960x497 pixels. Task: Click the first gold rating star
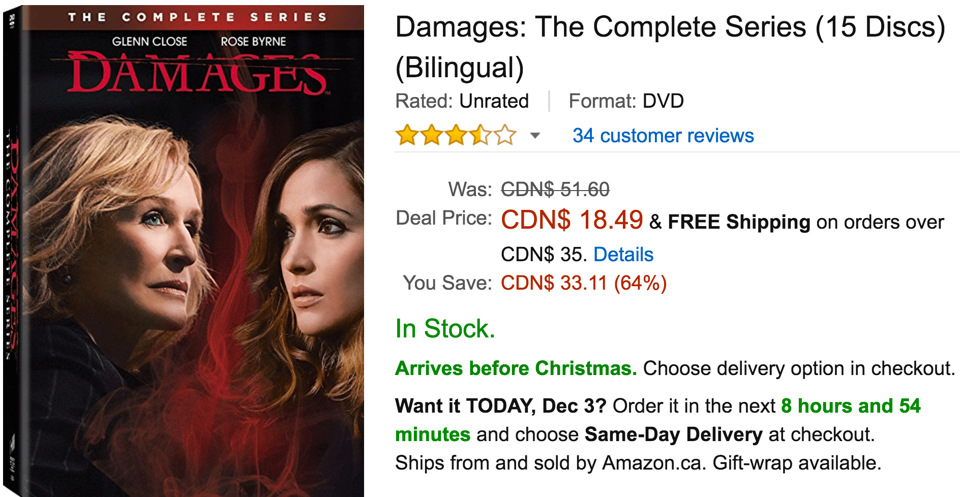(x=407, y=136)
